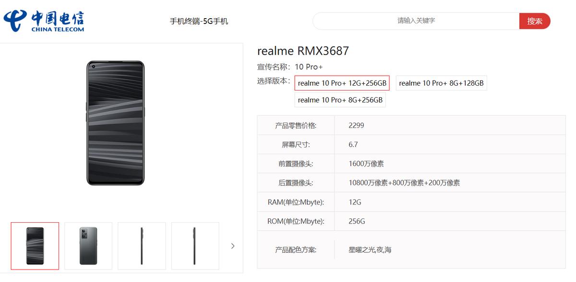576x282 pixels.
Task: Click RAM value 12G
Action: point(355,202)
